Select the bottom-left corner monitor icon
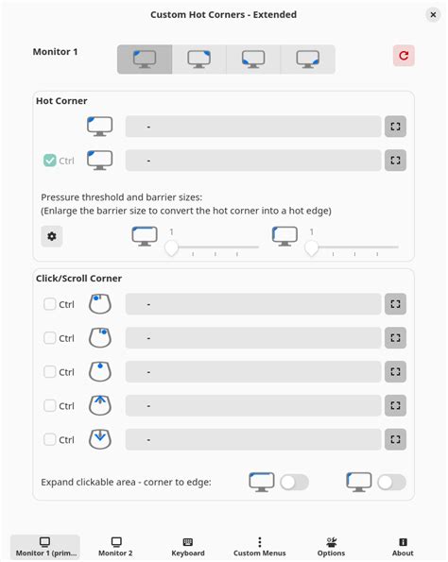Image resolution: width=448 pixels, height=562 pixels. (253, 60)
